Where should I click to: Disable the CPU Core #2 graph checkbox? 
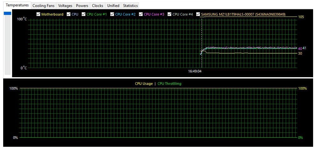(x=112, y=14)
